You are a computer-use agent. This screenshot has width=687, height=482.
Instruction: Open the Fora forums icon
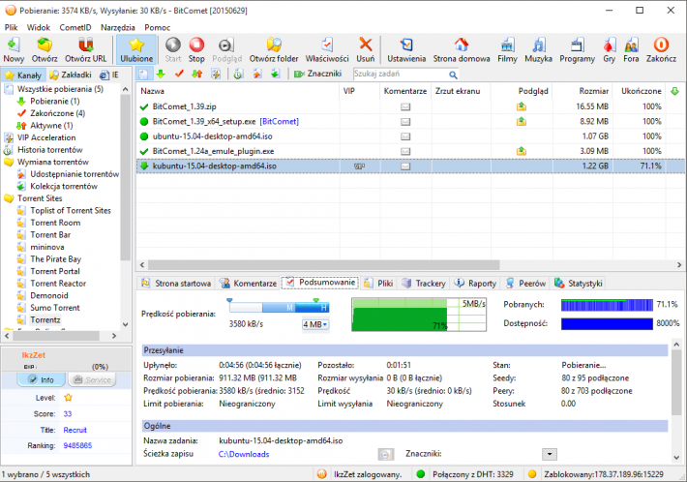(631, 49)
